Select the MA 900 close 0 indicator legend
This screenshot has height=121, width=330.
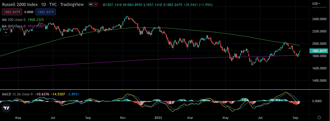tap(14, 26)
